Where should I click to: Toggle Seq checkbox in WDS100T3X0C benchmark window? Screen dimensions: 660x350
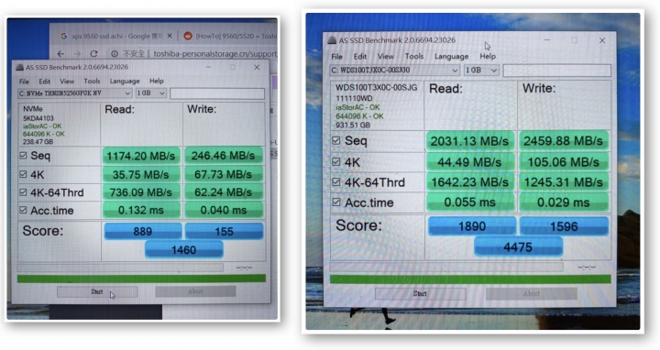(335, 140)
